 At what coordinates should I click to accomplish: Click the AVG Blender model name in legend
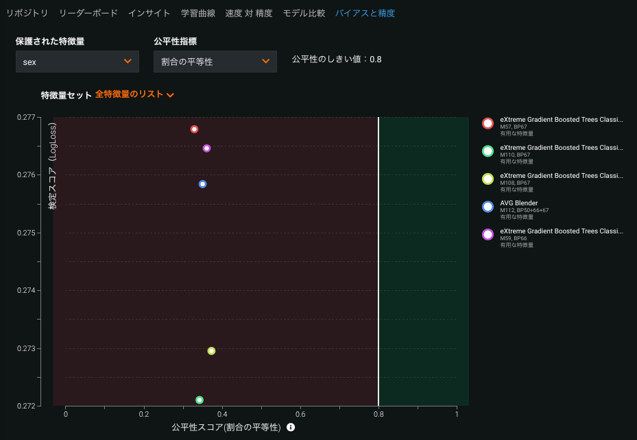coord(518,203)
